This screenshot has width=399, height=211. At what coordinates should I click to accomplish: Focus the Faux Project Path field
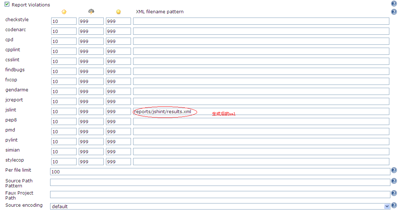(x=220, y=195)
